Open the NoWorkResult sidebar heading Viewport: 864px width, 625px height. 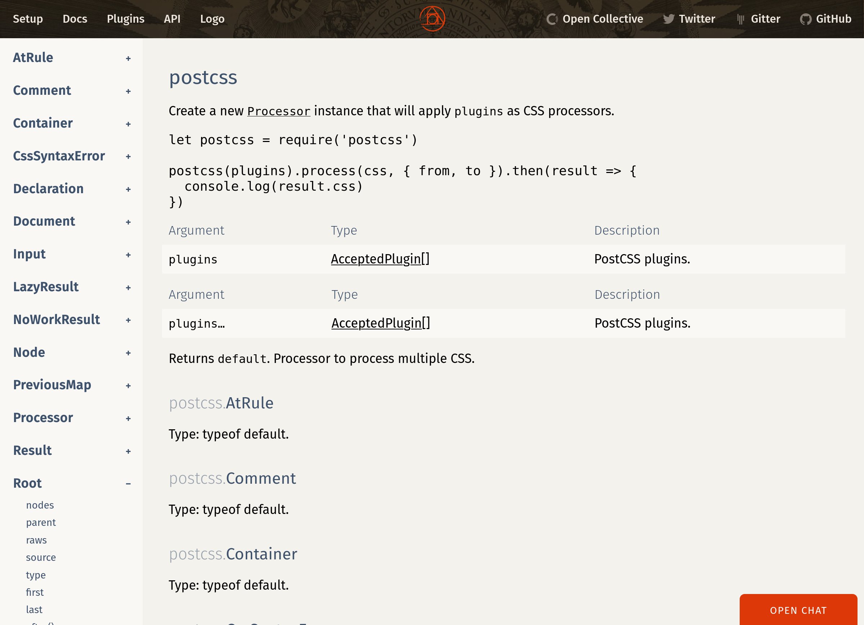[x=56, y=319]
